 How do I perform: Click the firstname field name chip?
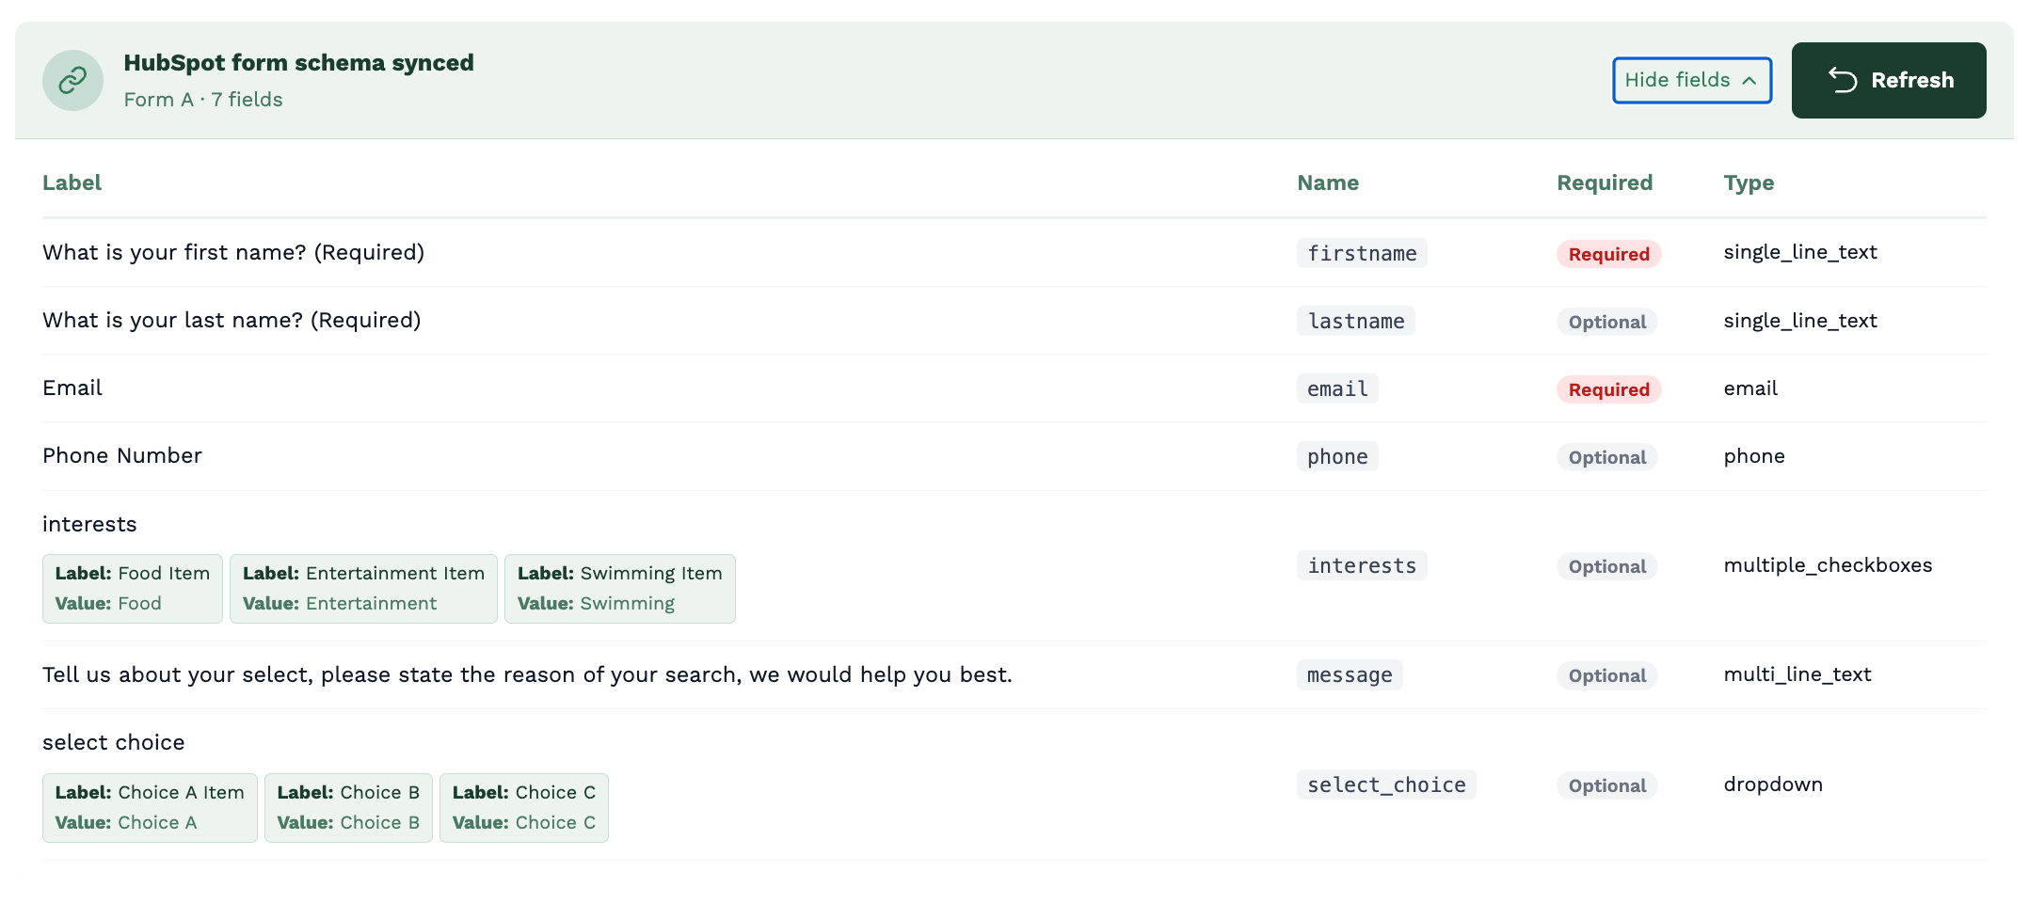coord(1361,253)
